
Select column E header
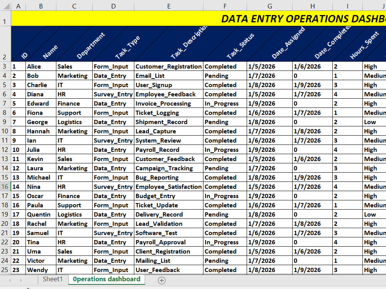coord(169,7)
